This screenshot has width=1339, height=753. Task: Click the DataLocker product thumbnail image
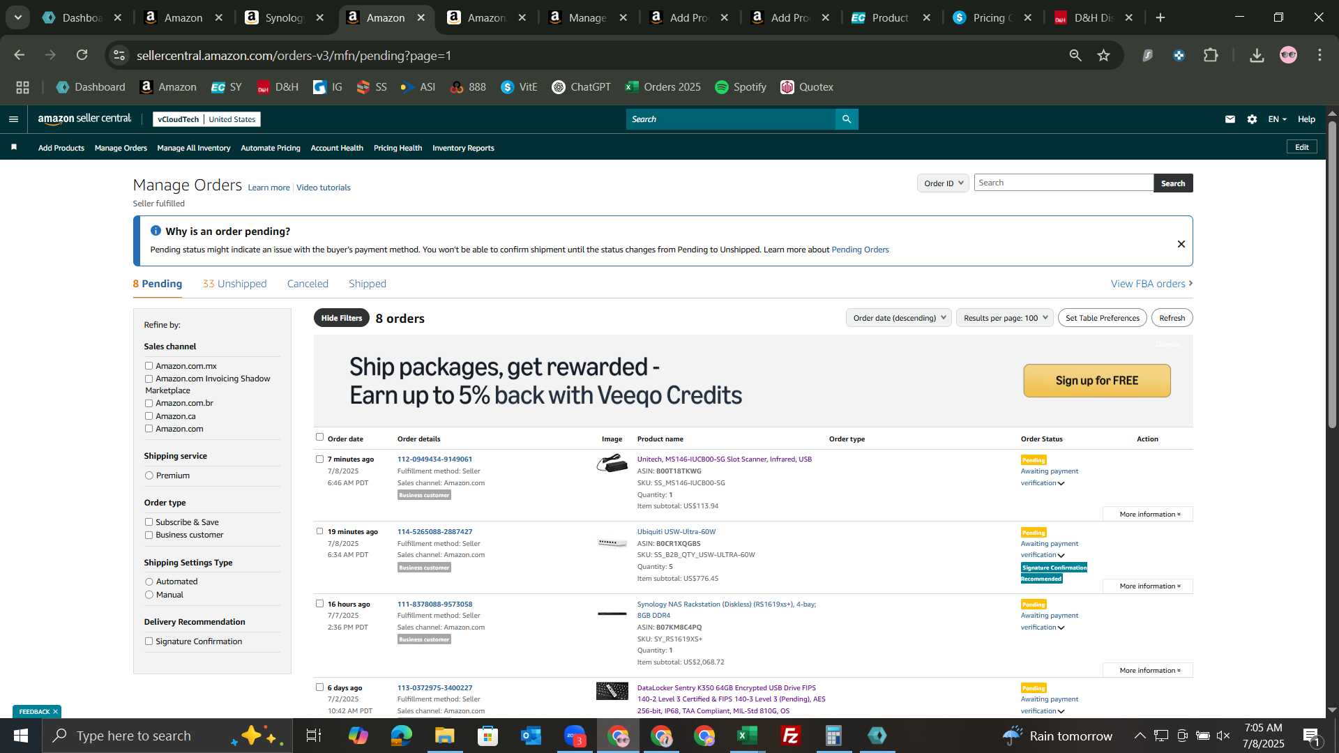coord(612,691)
